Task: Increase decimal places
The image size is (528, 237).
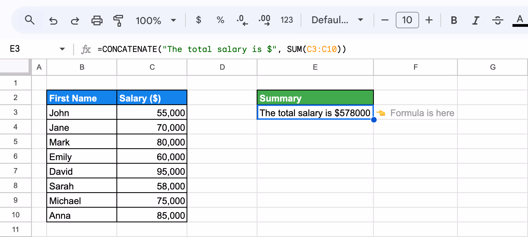Action: tap(264, 20)
